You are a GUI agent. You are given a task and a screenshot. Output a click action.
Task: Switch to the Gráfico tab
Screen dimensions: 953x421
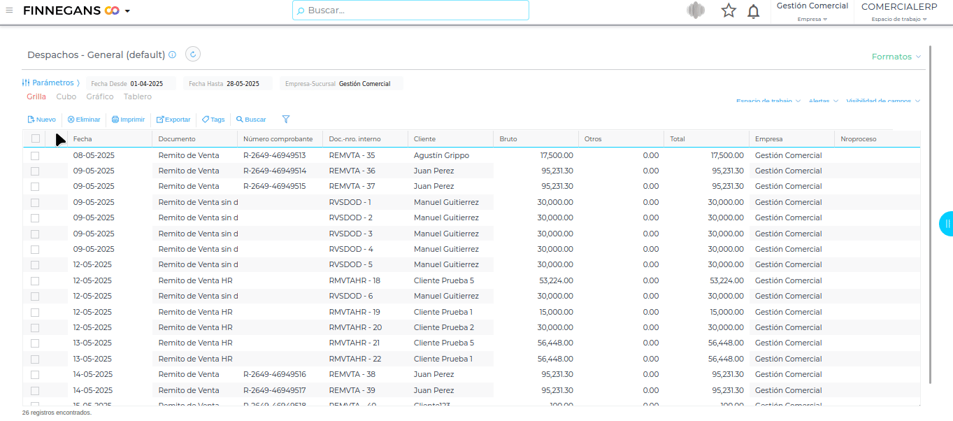[100, 97]
